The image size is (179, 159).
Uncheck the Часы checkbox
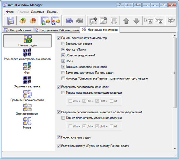(63, 61)
